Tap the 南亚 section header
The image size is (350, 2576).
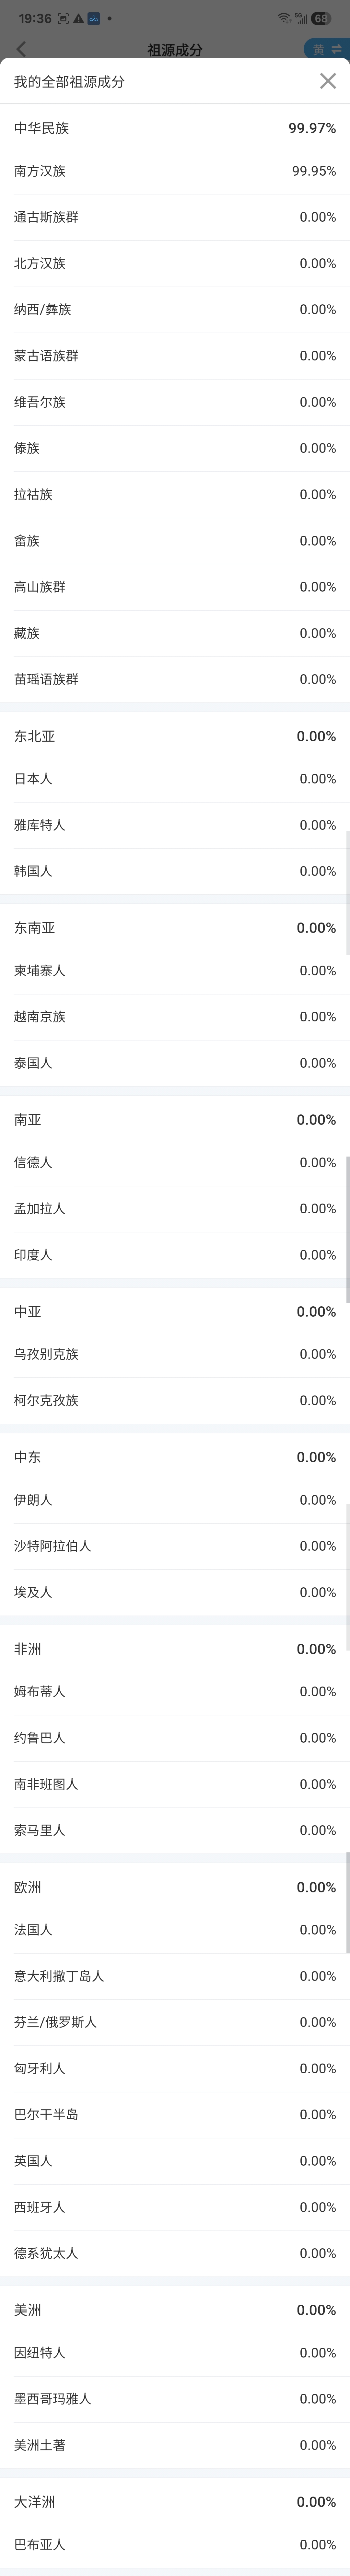(175, 1120)
